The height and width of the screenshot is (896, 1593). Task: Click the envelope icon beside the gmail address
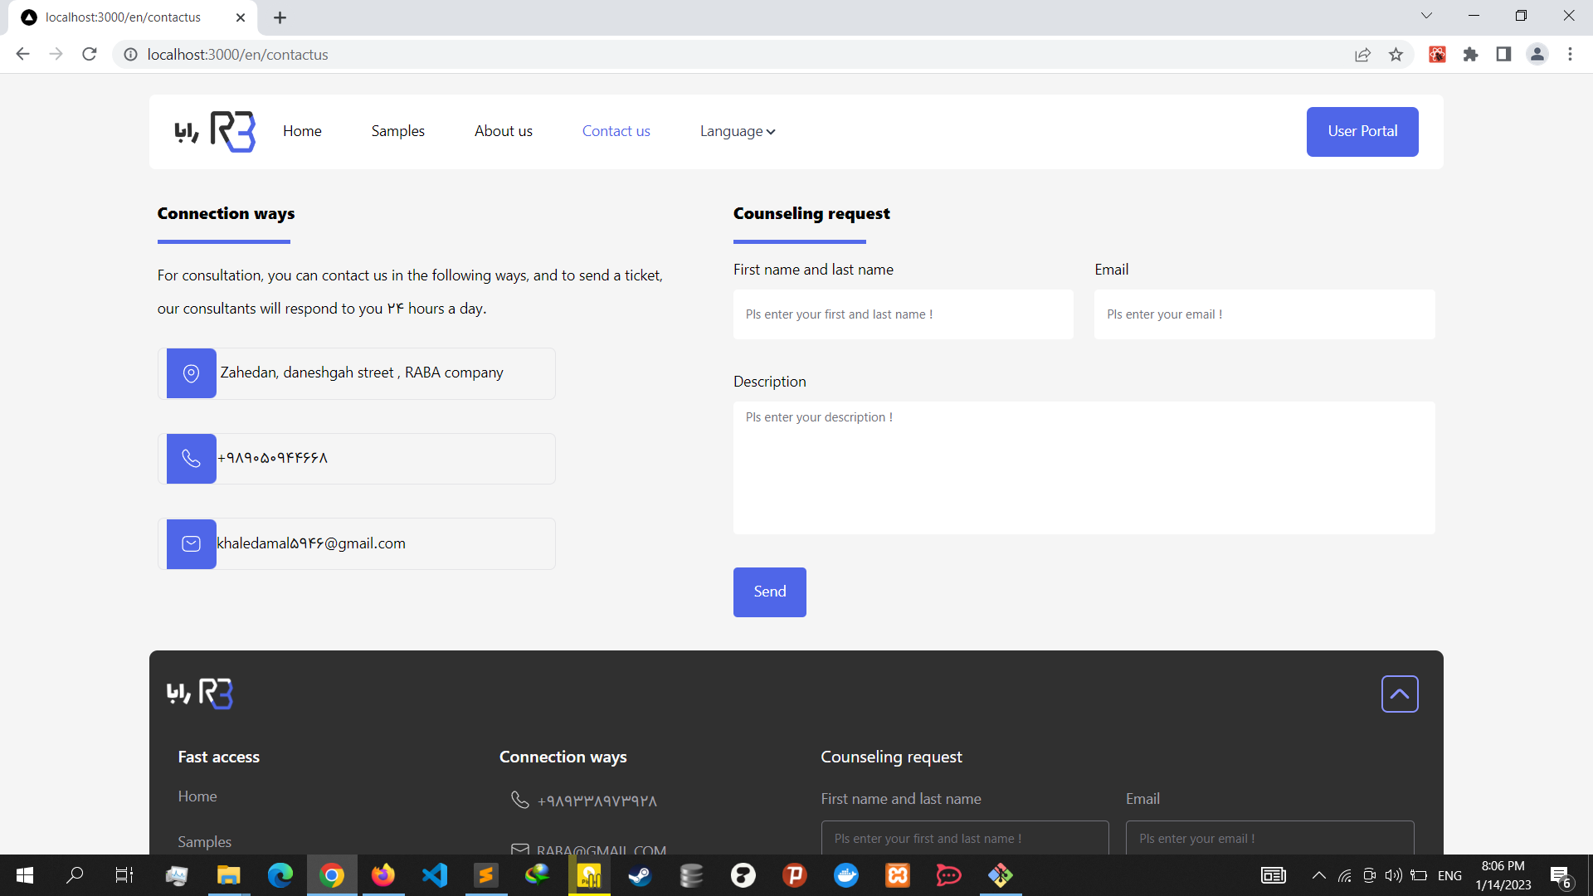190,543
